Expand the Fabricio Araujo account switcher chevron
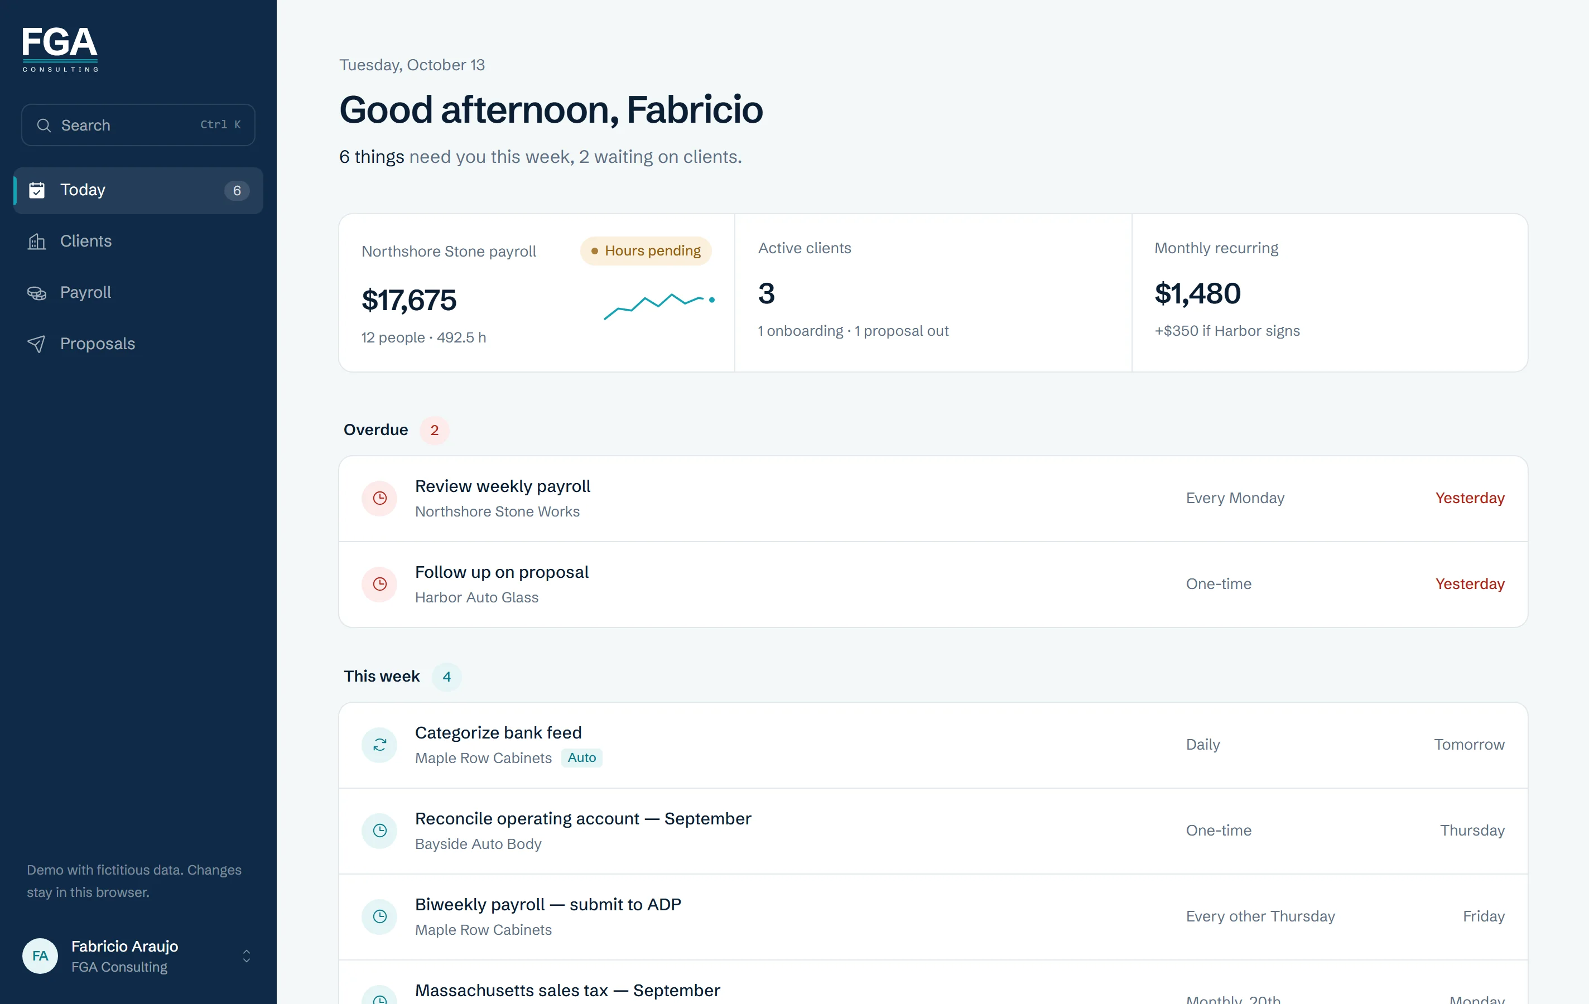The height and width of the screenshot is (1004, 1589). 246,956
